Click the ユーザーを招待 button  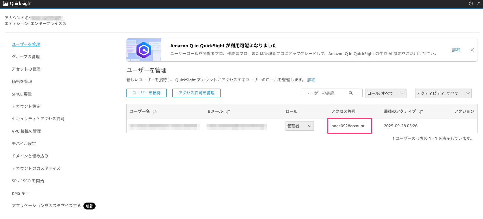pyautogui.click(x=146, y=93)
